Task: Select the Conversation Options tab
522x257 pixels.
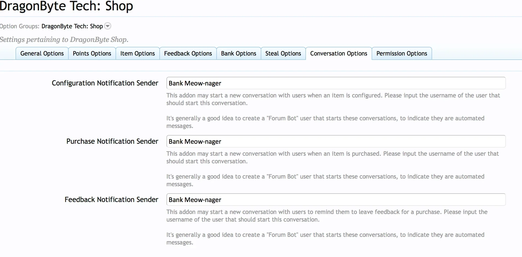Action: 339,53
